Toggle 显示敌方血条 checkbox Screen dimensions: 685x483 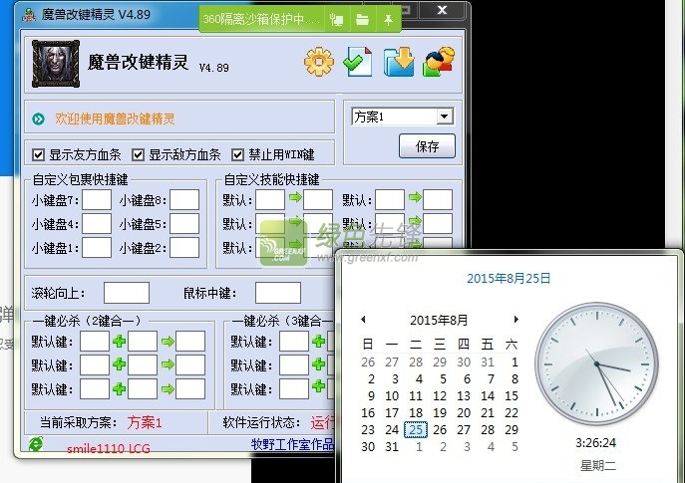138,154
